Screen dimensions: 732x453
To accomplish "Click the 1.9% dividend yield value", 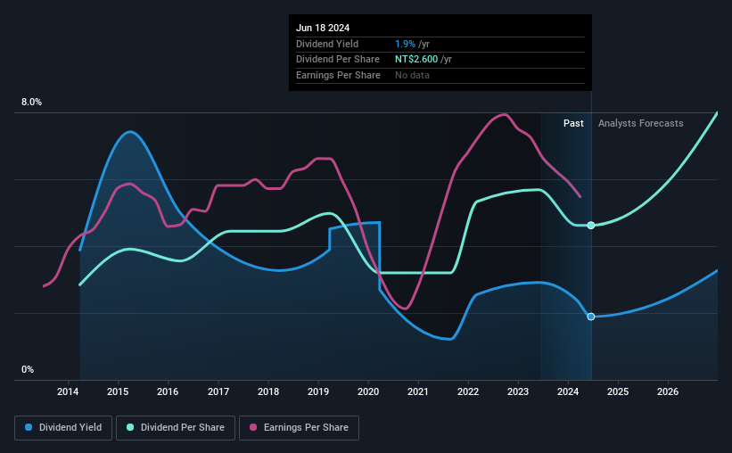I will pyautogui.click(x=405, y=44).
